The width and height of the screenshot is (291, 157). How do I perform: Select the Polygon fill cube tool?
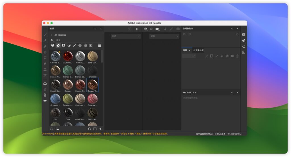[45, 52]
